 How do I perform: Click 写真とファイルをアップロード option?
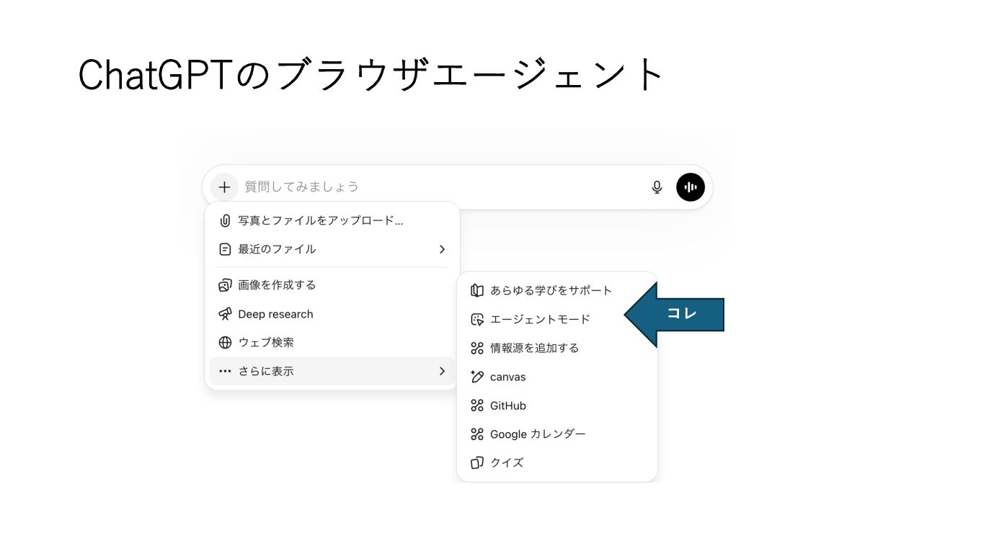[320, 220]
